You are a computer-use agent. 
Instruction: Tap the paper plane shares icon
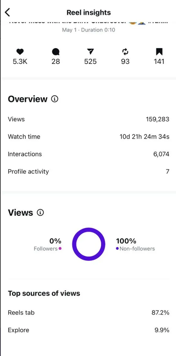click(90, 52)
